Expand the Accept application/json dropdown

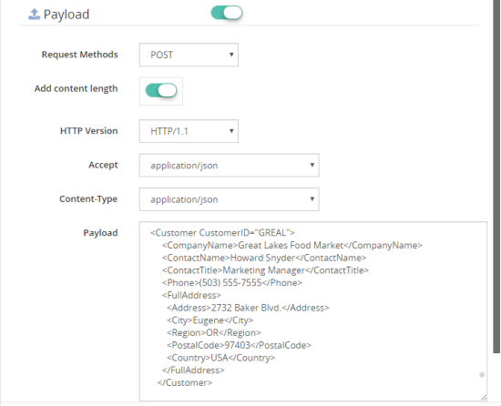(x=229, y=166)
